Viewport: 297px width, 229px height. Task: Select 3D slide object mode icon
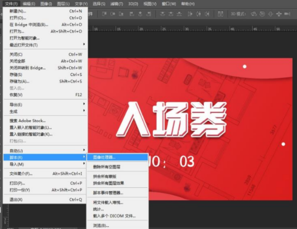279,14
